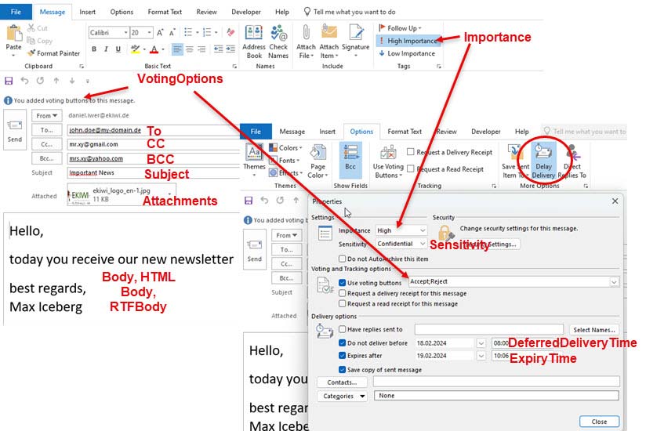Click the bullet list icon
This screenshot has height=431, width=646.
188,32
